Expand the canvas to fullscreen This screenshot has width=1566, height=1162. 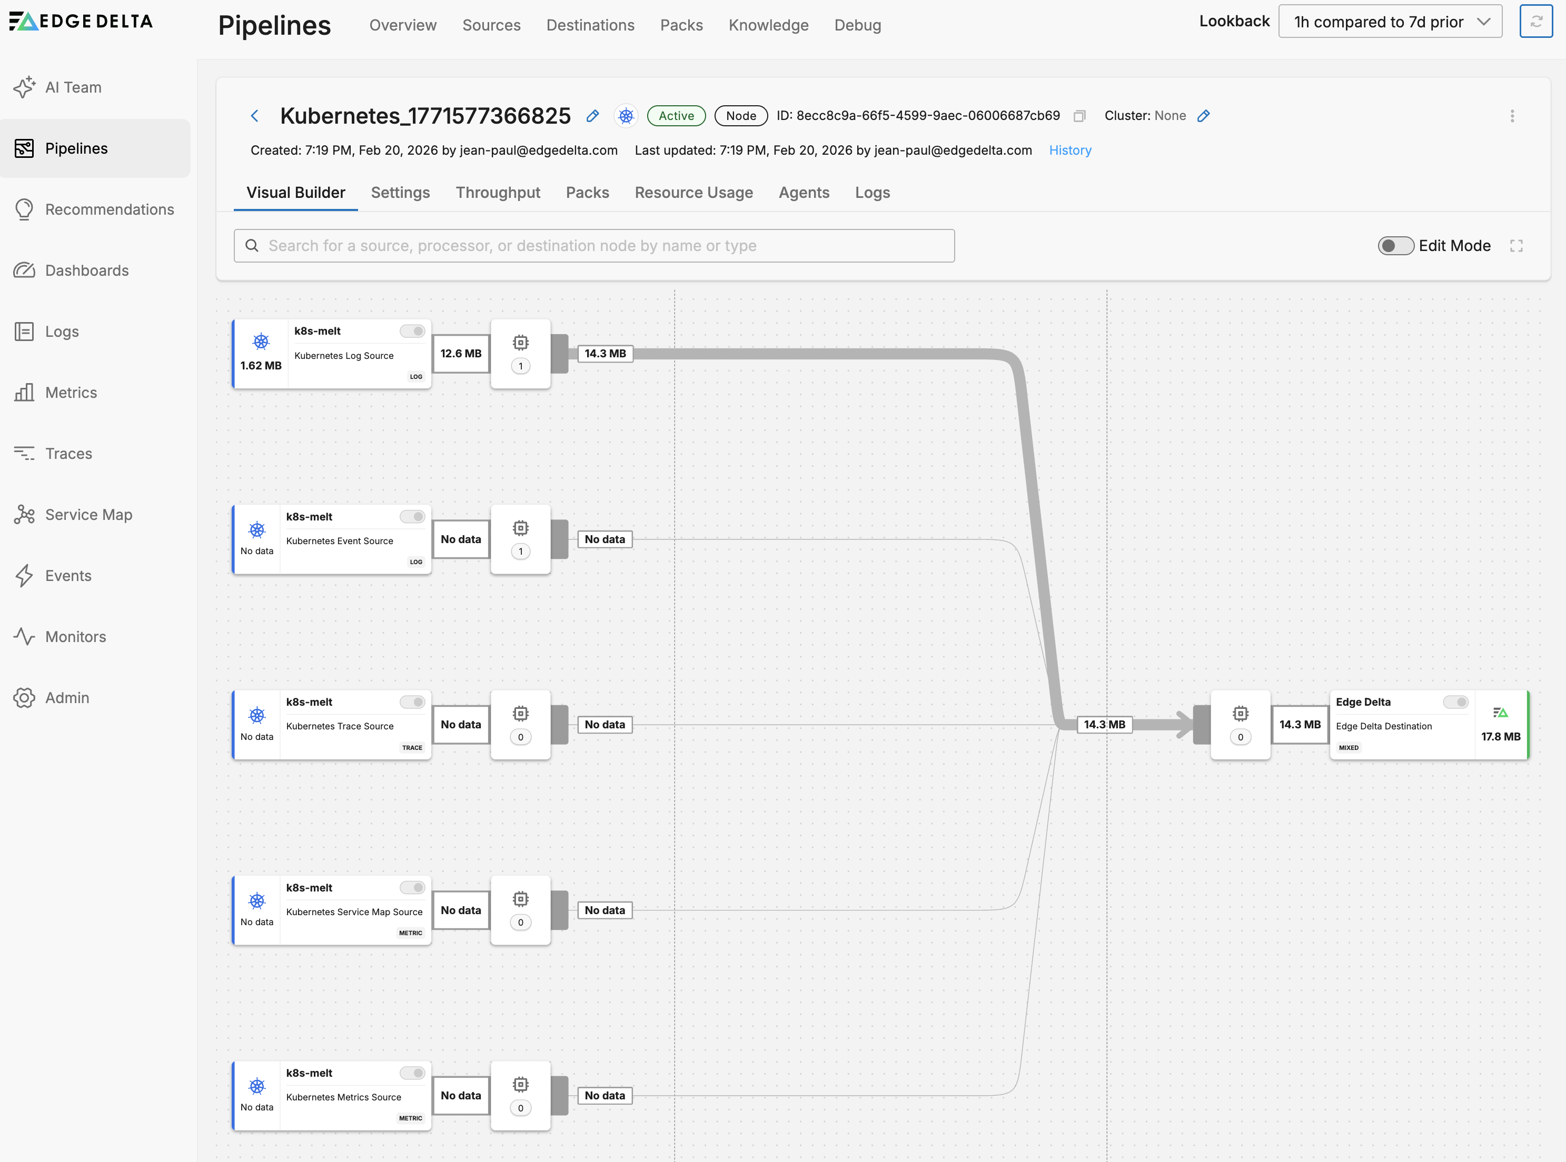[x=1517, y=245]
